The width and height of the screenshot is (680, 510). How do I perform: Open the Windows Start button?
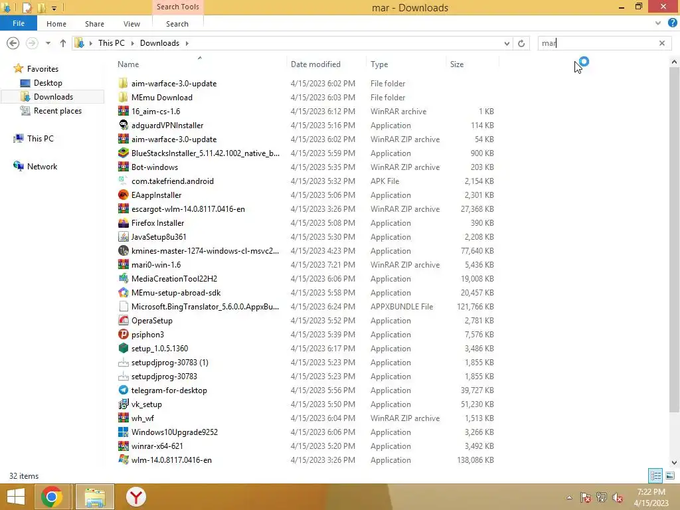point(16,497)
